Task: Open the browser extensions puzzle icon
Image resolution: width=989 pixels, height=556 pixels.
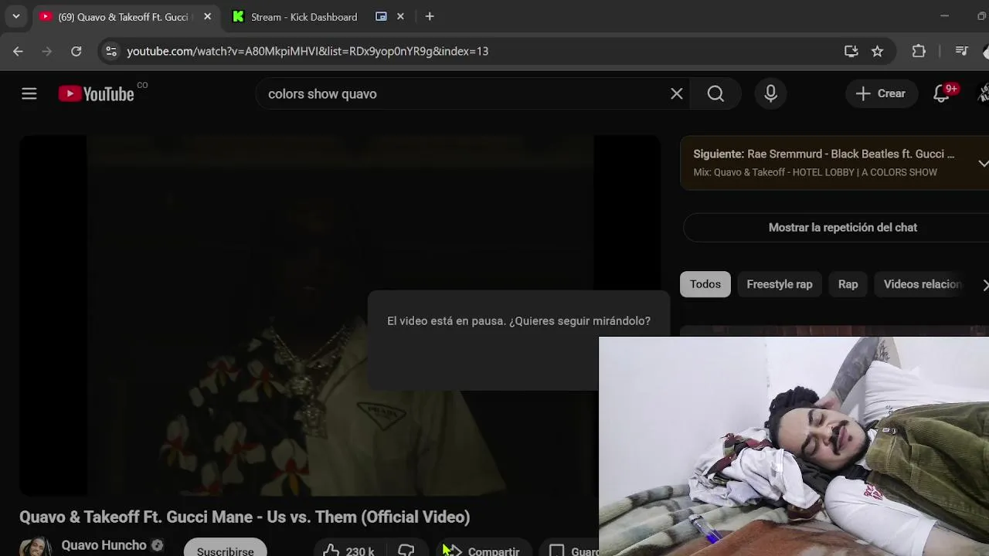Action: click(919, 51)
